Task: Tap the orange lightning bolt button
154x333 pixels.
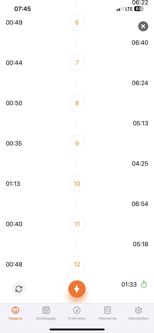Action: coord(77,289)
